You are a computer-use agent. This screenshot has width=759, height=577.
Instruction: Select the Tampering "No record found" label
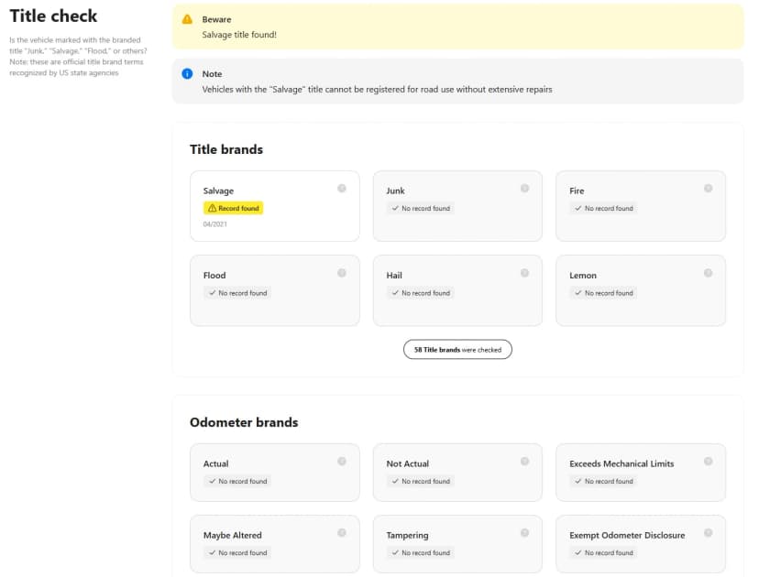pos(421,553)
